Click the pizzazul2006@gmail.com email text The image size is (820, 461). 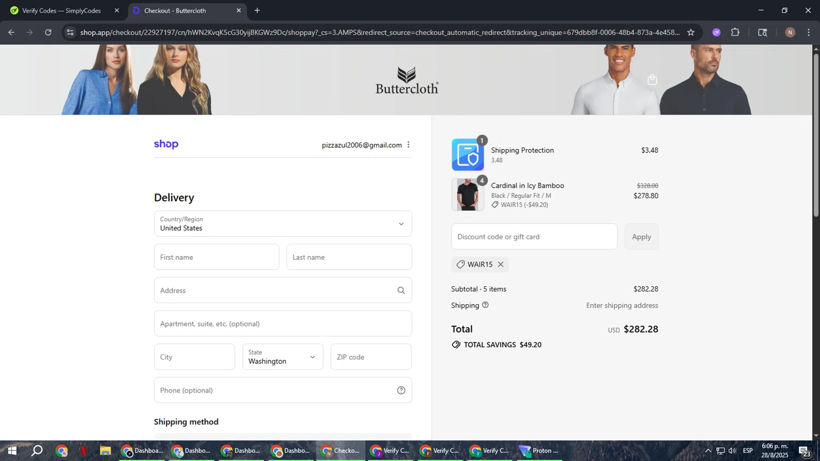362,145
